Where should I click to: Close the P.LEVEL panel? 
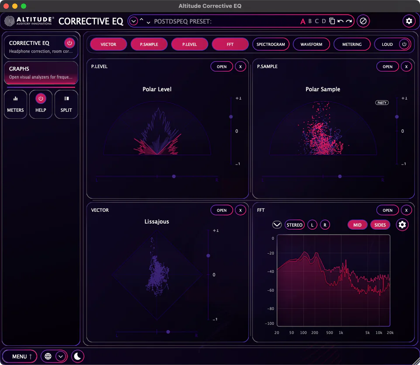[x=240, y=67]
